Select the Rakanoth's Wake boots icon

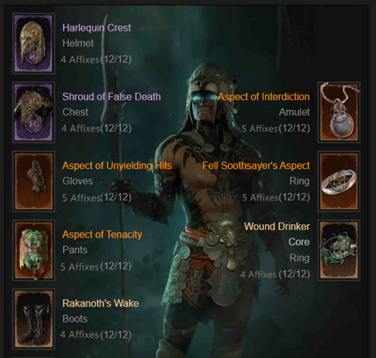click(34, 319)
